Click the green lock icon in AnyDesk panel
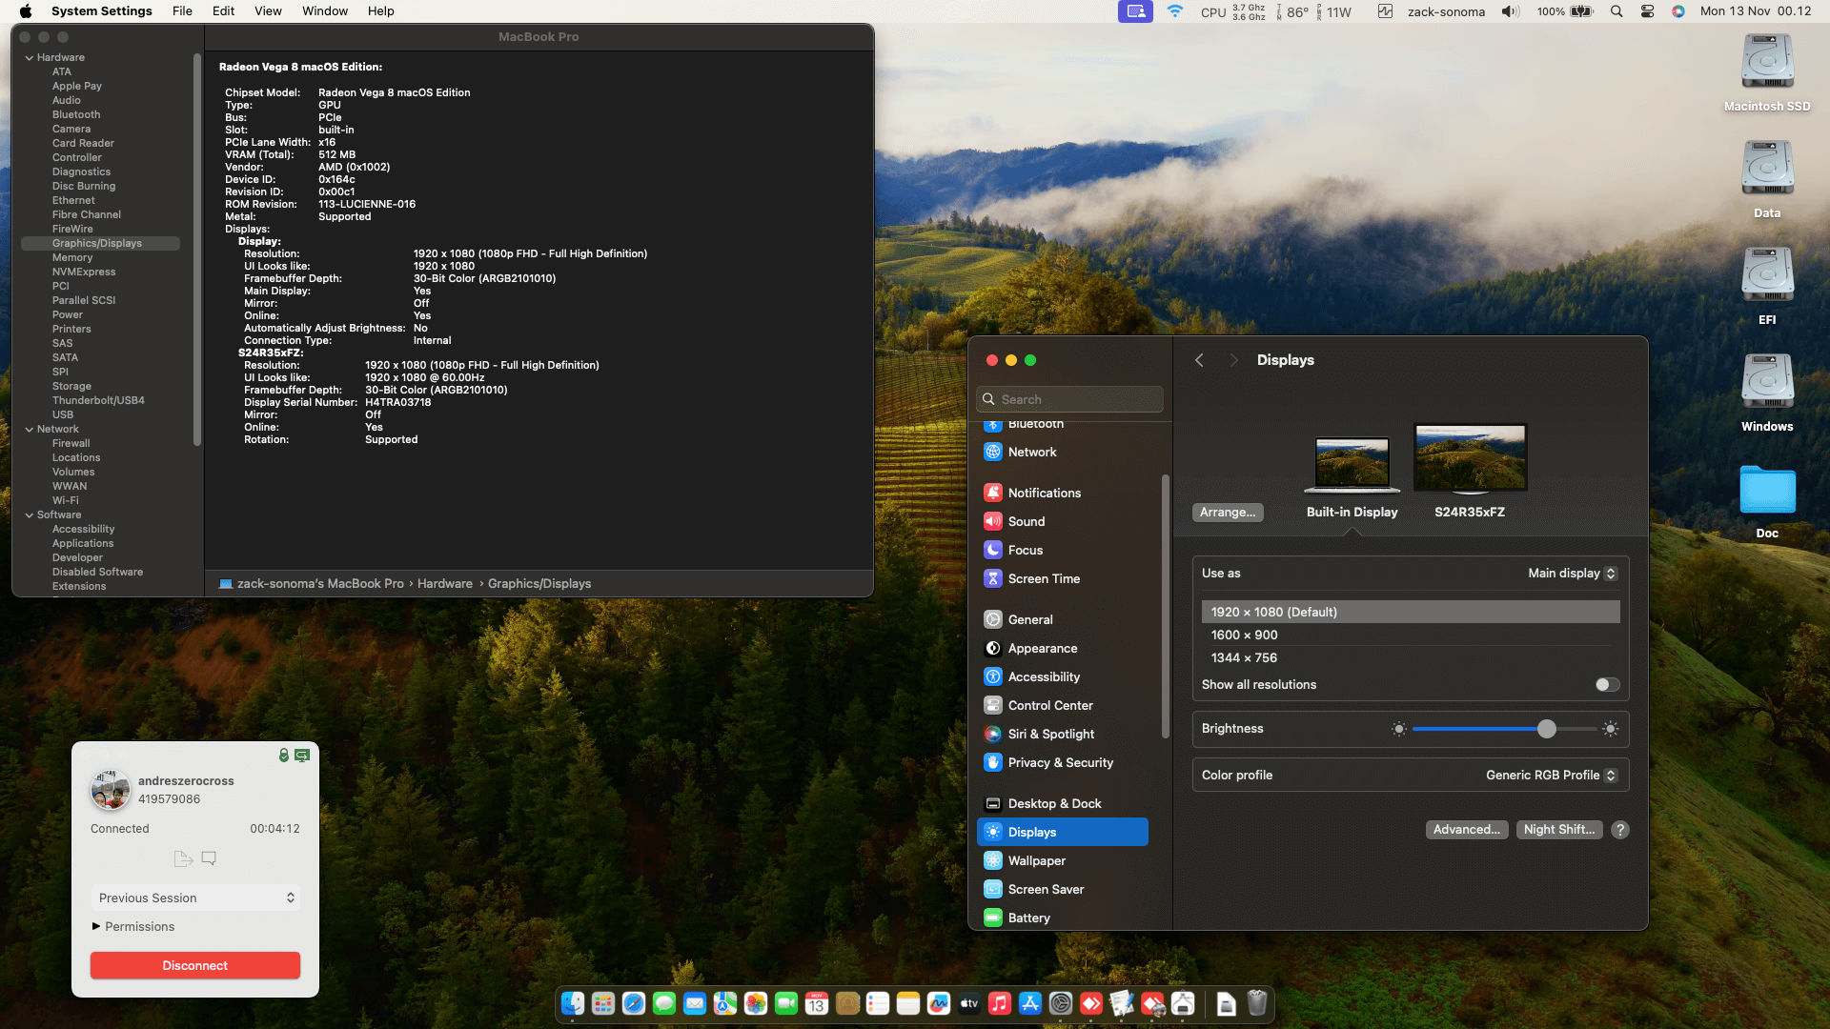Screen dimensions: 1830x1029 (283, 755)
